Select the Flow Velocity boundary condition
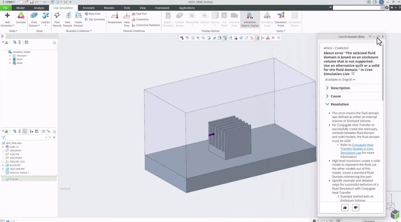401x222 pixels. 57,20
